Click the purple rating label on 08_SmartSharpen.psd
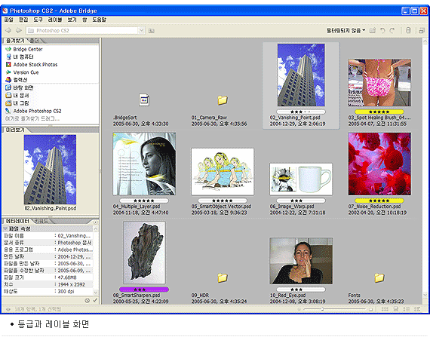430x340 pixels. [x=144, y=289]
